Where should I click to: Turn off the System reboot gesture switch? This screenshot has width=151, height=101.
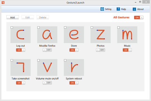(x=74, y=83)
